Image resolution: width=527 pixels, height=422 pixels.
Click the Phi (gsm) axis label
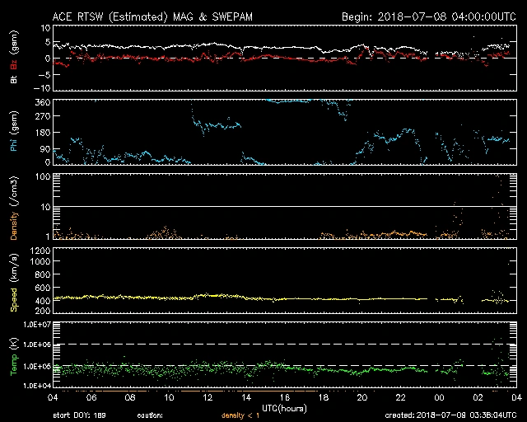click(13, 133)
